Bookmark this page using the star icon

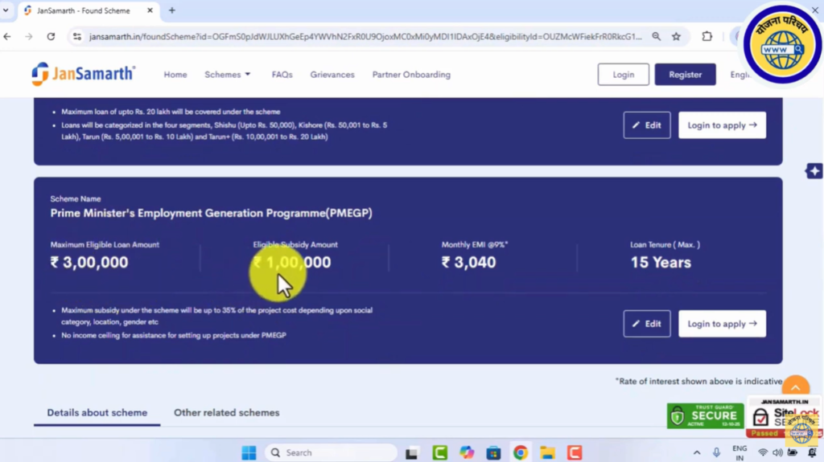tap(676, 36)
